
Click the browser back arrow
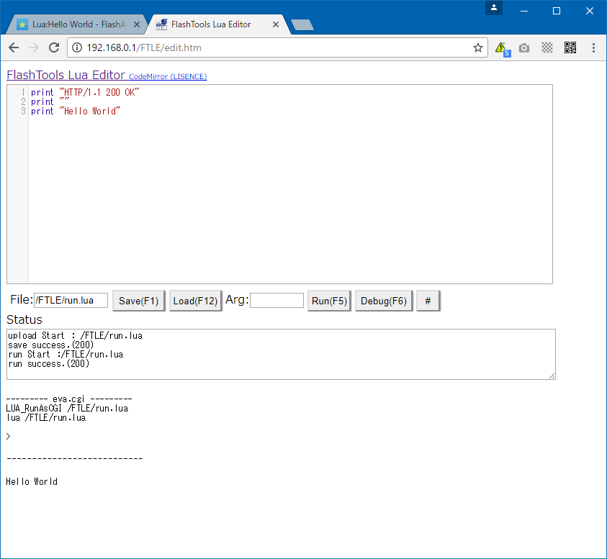point(13,47)
